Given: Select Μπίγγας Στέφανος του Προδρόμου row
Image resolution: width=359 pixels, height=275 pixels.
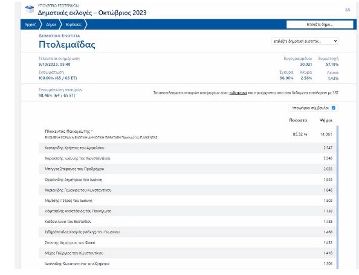Looking at the screenshot, I should 187,169.
